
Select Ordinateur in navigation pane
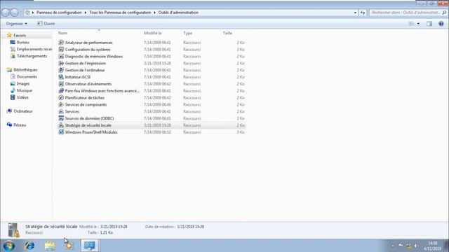(23, 111)
